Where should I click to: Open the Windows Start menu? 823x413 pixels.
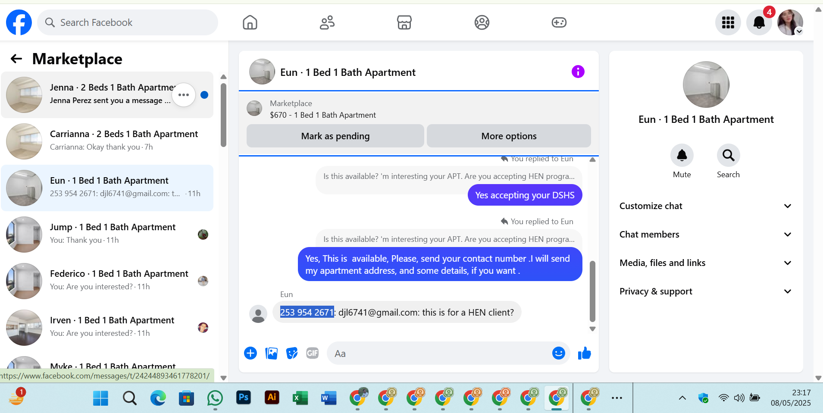tap(100, 398)
